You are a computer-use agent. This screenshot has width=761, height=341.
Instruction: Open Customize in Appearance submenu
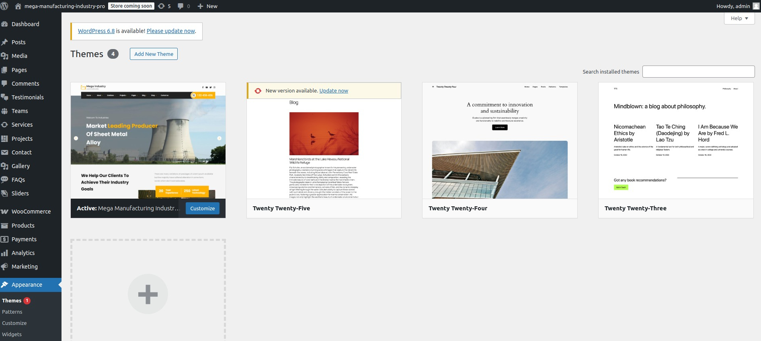click(14, 323)
